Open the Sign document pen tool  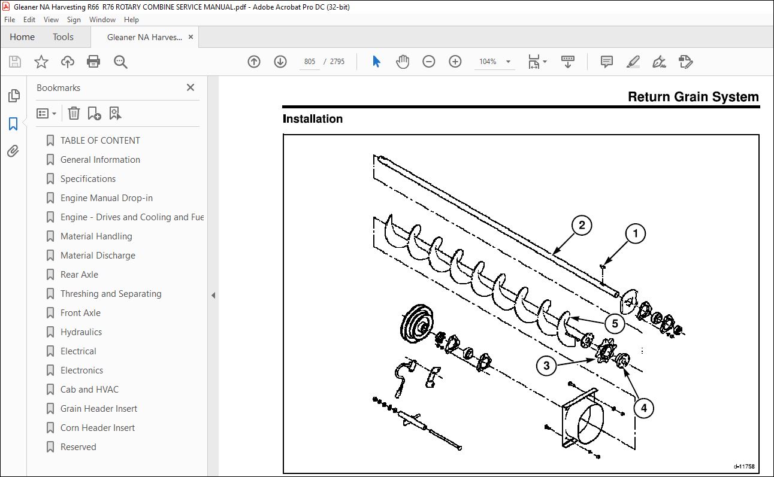660,62
